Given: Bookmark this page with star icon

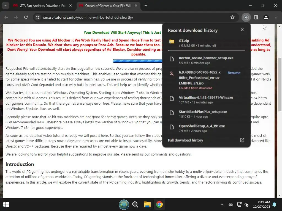Looking at the screenshot, I should 232,17.
